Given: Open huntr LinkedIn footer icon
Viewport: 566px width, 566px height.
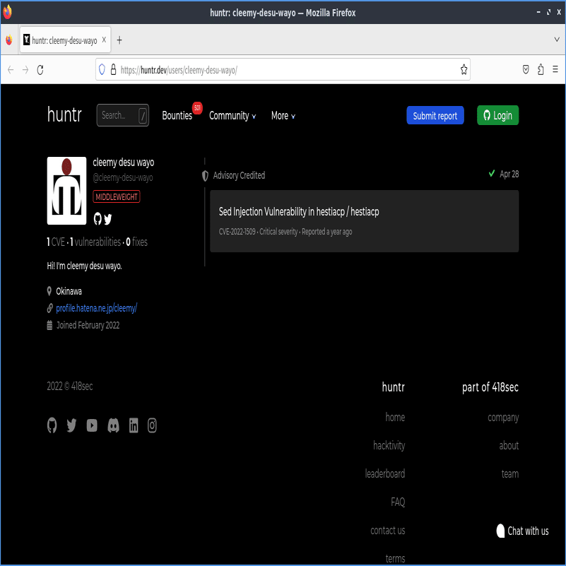Looking at the screenshot, I should click(134, 425).
